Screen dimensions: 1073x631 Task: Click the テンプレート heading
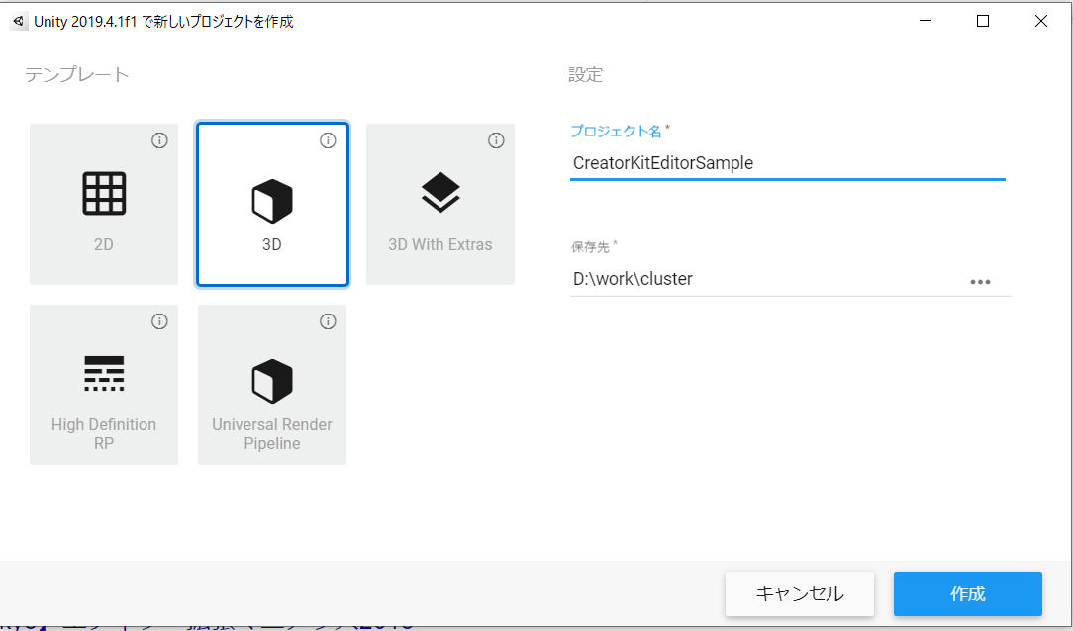[76, 74]
